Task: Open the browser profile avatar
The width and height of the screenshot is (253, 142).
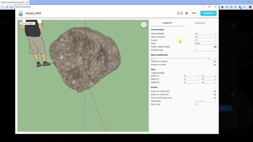Action: coord(250,7)
